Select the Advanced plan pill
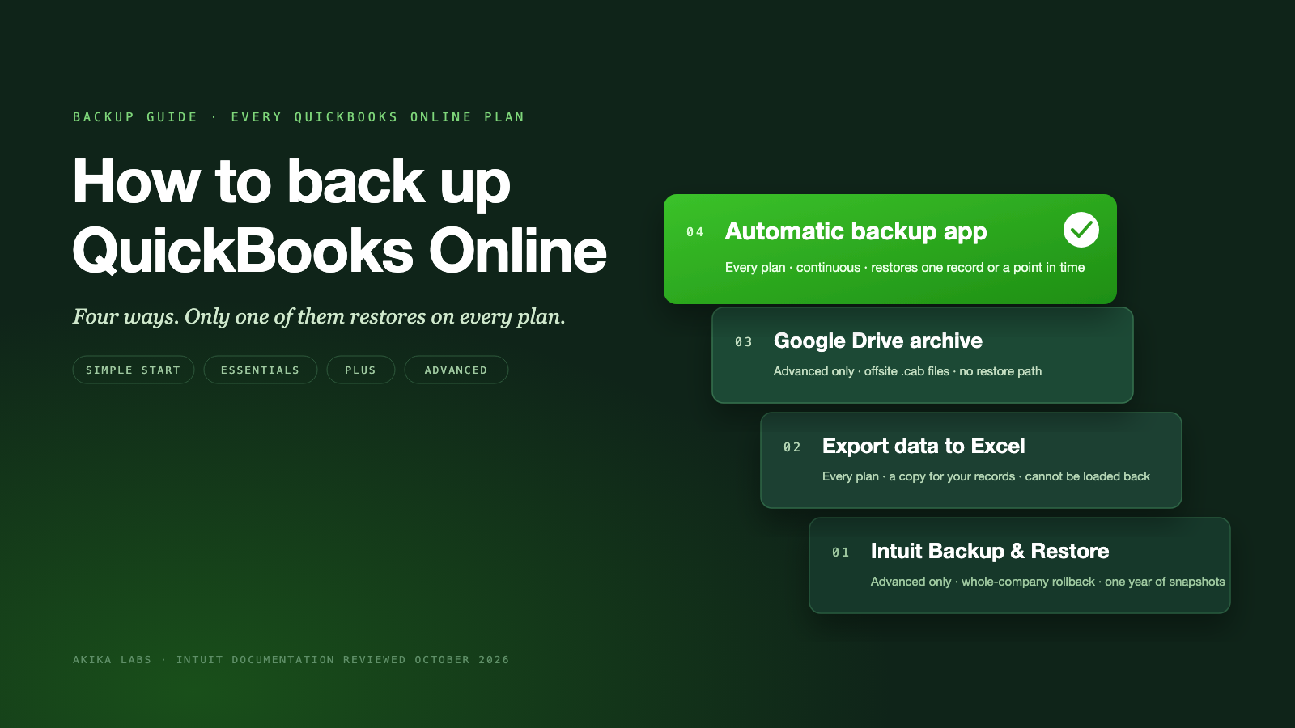The width and height of the screenshot is (1295, 728). pos(456,370)
